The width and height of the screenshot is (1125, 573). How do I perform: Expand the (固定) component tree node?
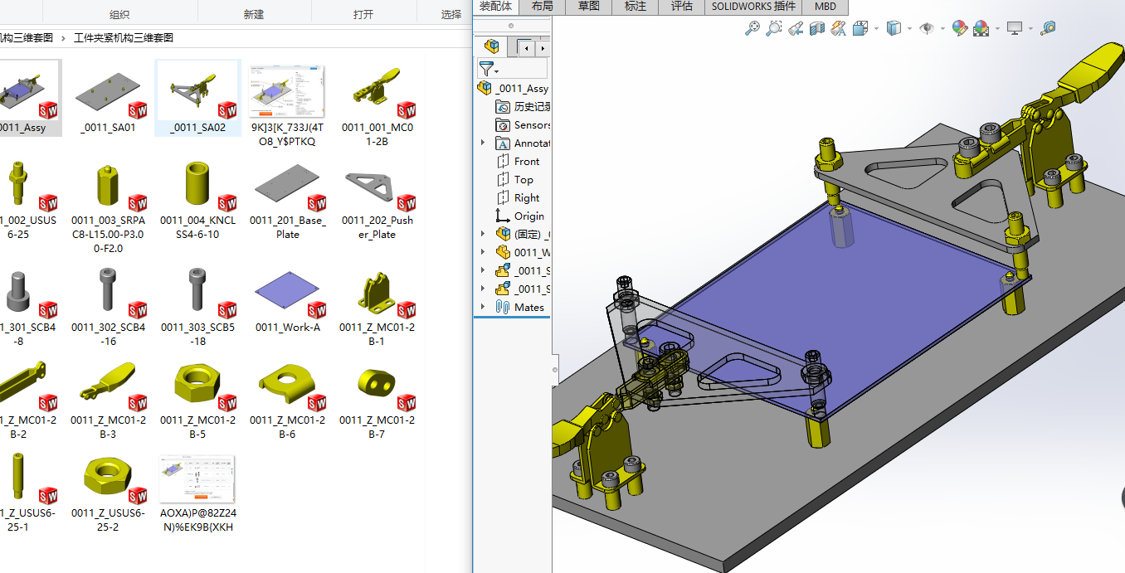click(483, 234)
